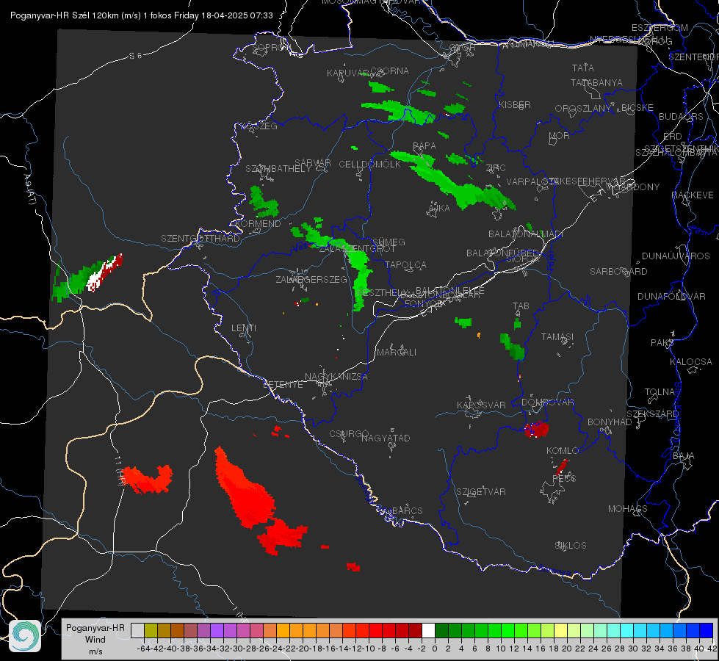Select the SARVAR label
Image resolution: width=719 pixels, height=661 pixels.
313,163
